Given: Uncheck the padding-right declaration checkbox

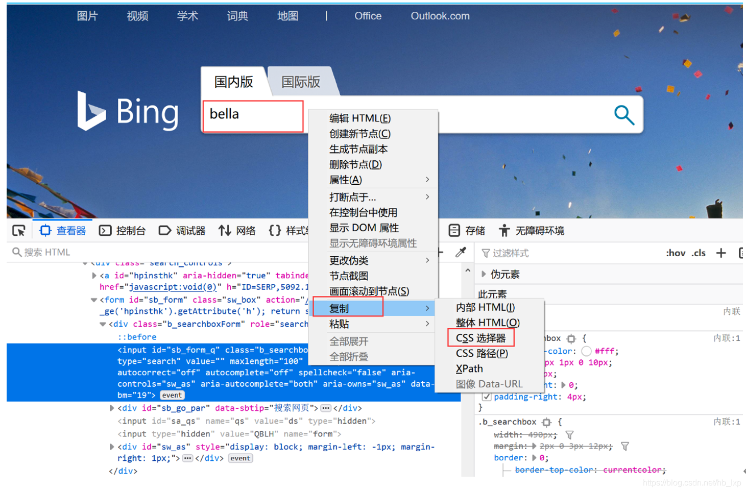Looking at the screenshot, I should 487,397.
